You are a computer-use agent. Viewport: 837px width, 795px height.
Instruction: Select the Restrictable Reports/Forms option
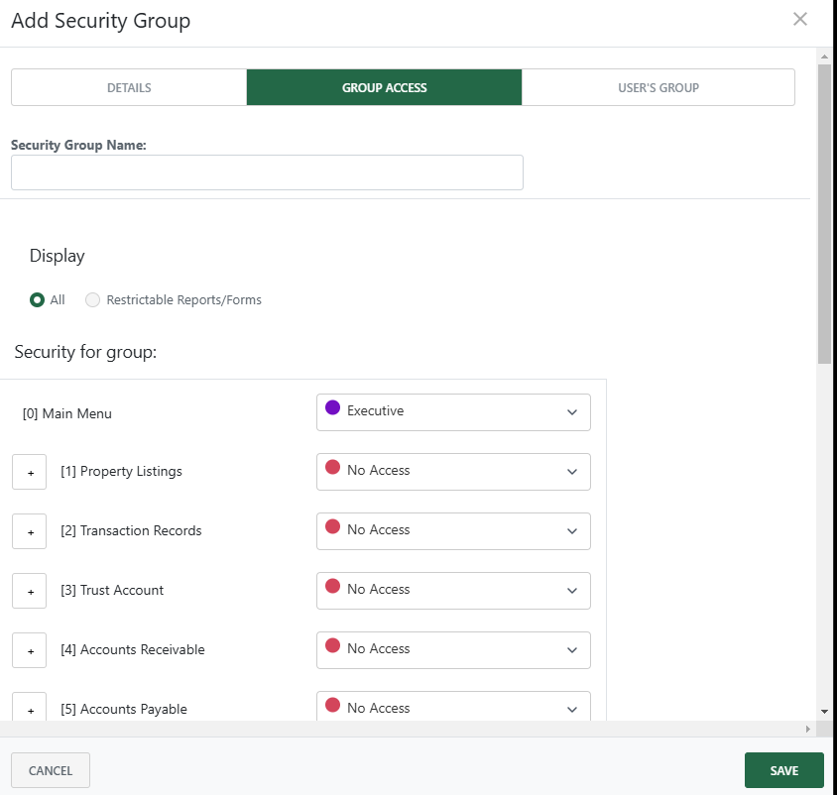click(92, 299)
